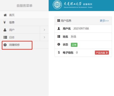This screenshot has height=96, width=114.
Task: Click the home icon next to 首页
Action: tap(5, 15)
